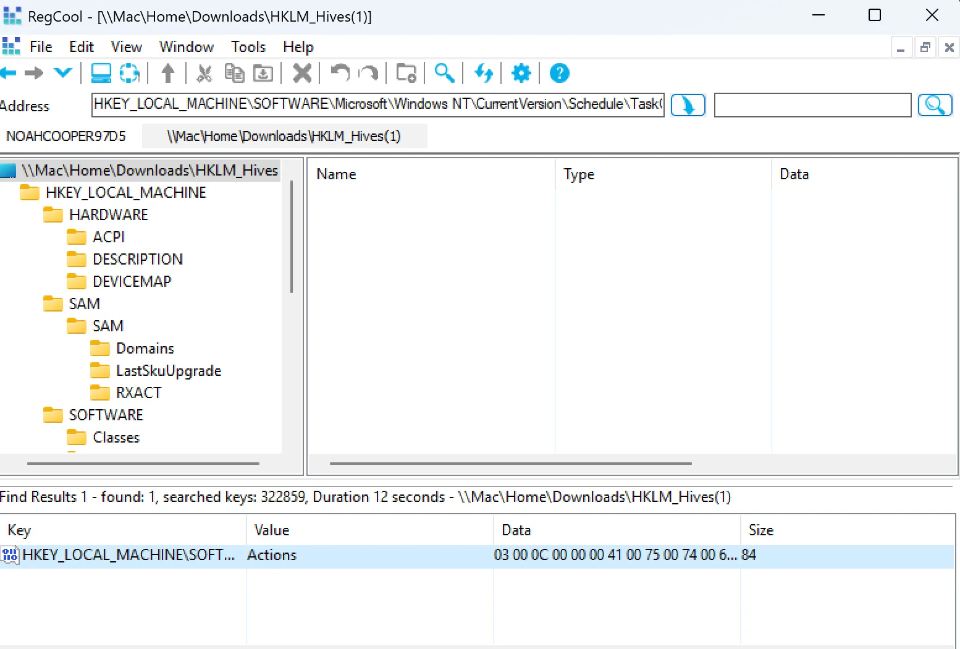Click the back navigation arrow in toolbar

point(9,74)
